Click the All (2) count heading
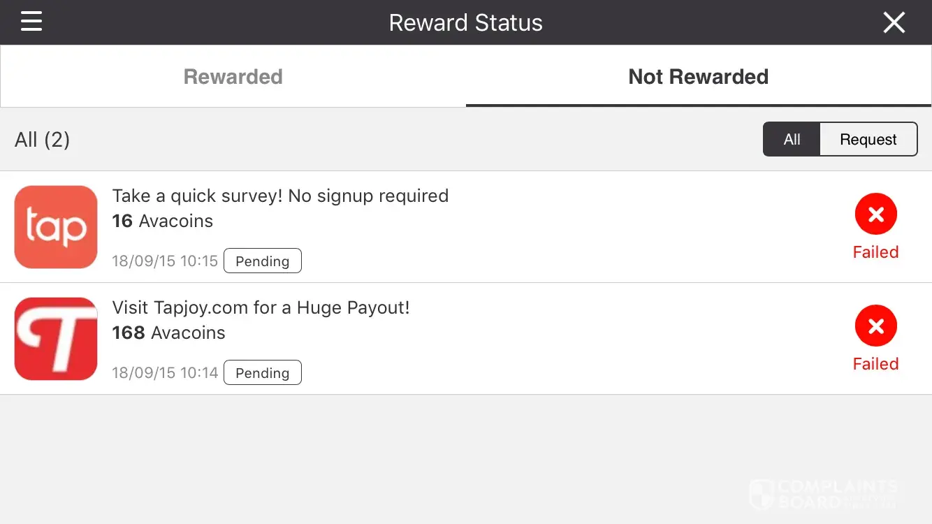The width and height of the screenshot is (932, 524). click(43, 140)
